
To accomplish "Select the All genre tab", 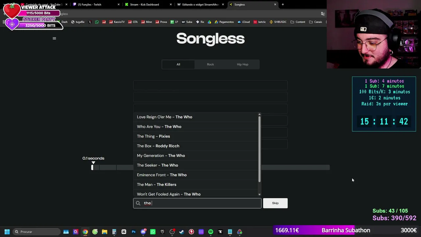I will coord(178,65).
